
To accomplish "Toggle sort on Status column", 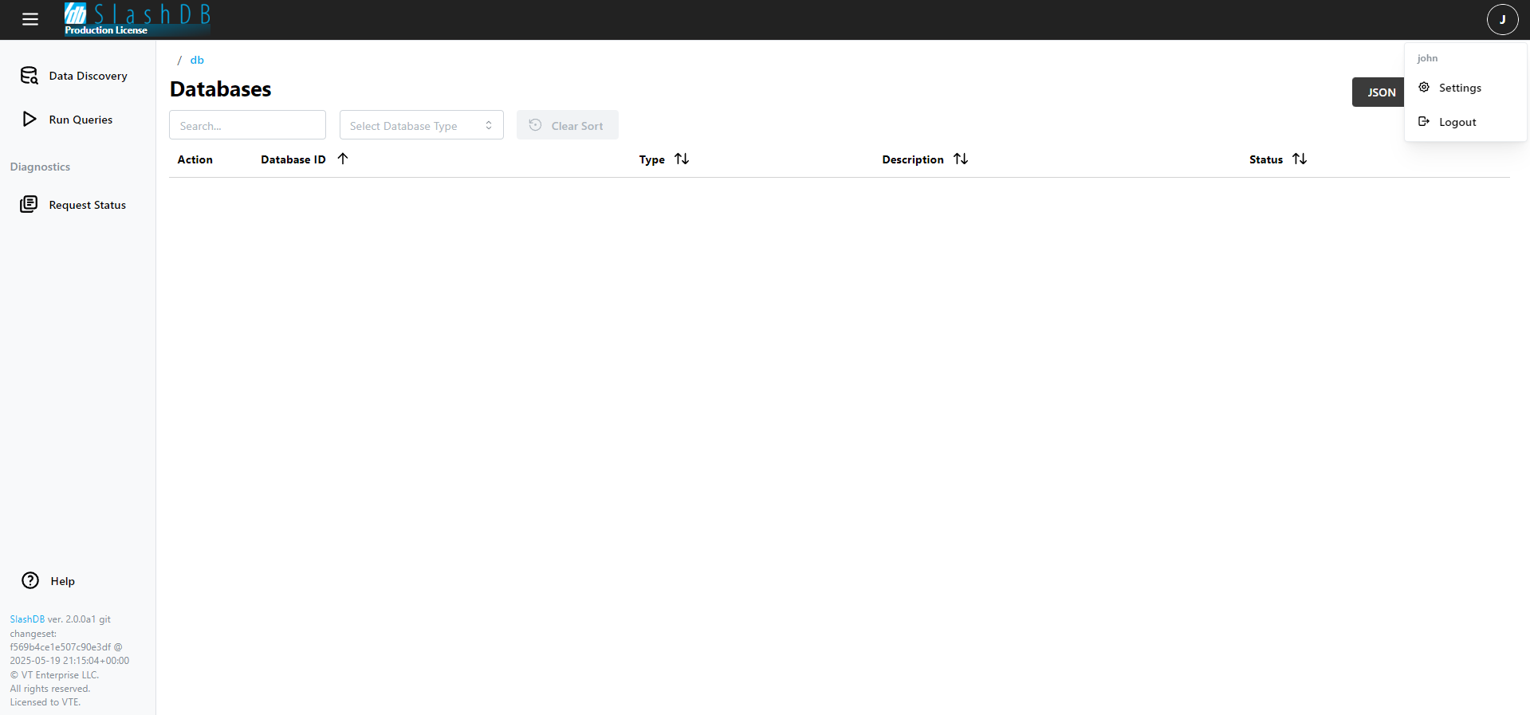I will 1300,159.
